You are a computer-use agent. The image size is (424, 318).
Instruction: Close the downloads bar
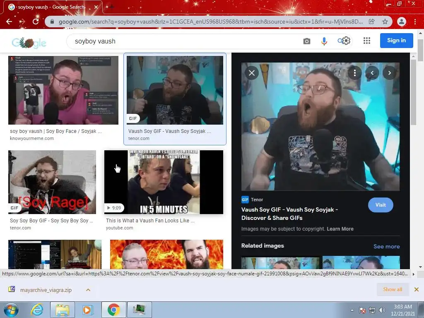[x=417, y=289]
